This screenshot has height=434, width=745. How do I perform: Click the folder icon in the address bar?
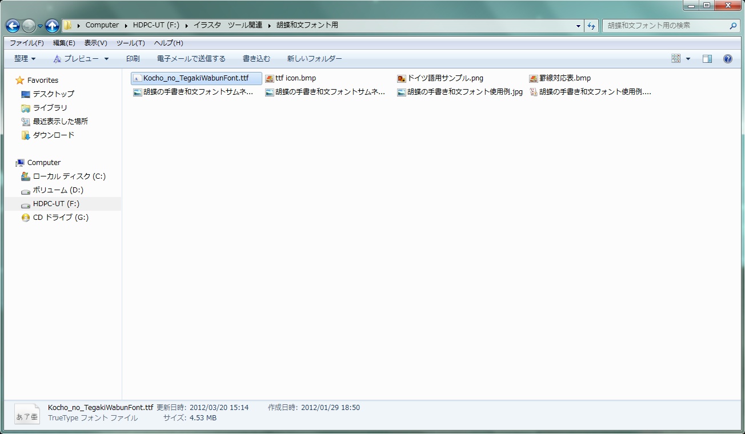click(x=68, y=25)
